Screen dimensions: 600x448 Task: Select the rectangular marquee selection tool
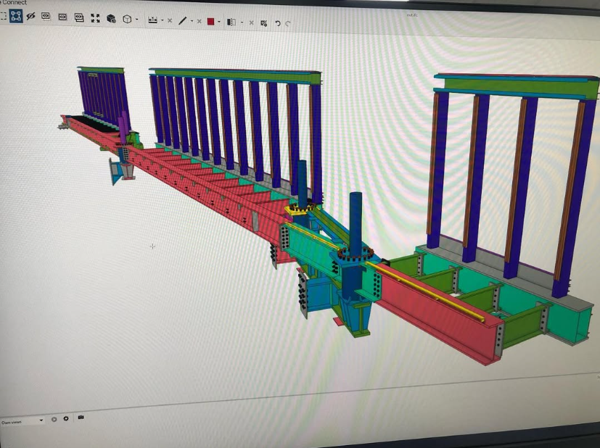[4, 17]
